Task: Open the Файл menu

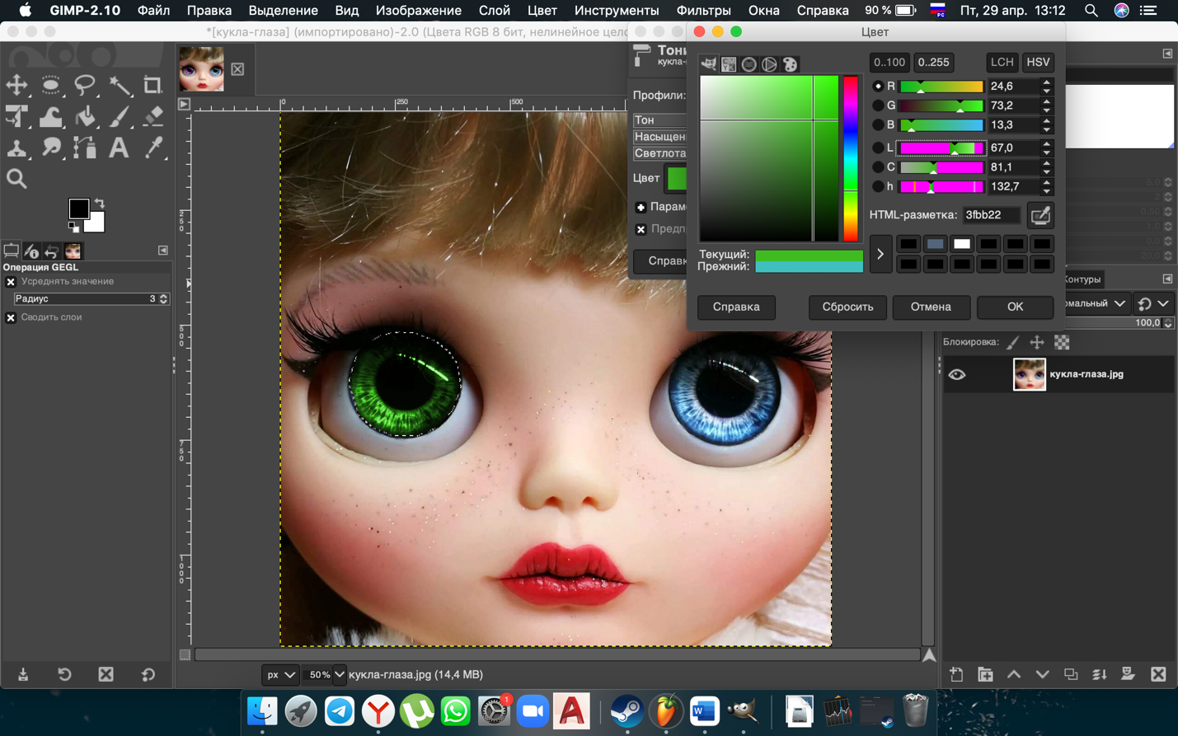Action: [153, 11]
